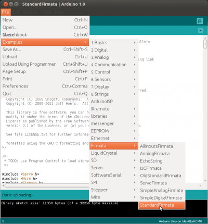This screenshot has width=208, height=224.
Task: Open ServoFirmata example
Action: pos(162,183)
